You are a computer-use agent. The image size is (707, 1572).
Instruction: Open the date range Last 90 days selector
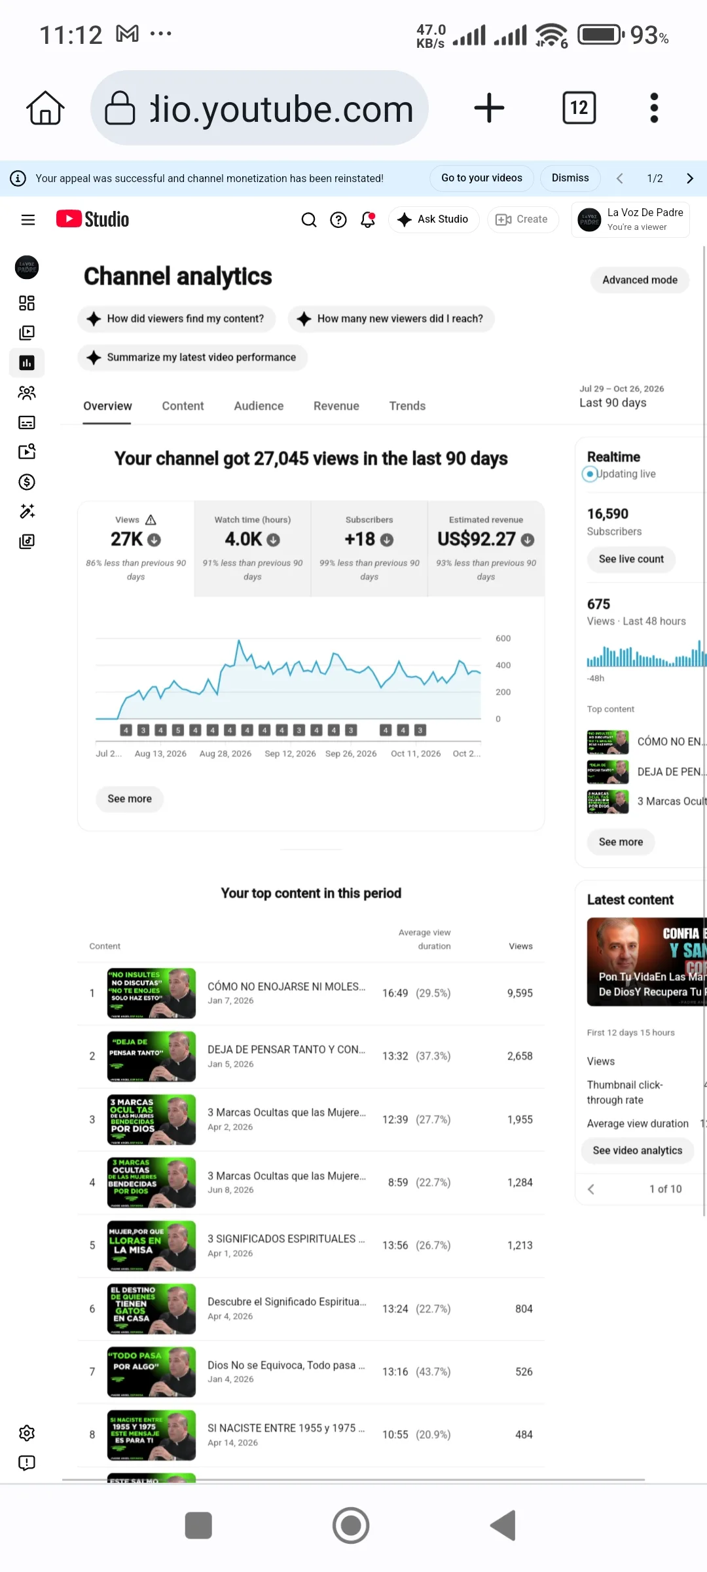tap(622, 396)
